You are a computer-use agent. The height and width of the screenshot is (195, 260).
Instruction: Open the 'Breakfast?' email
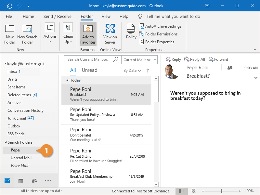pyautogui.click(x=106, y=94)
